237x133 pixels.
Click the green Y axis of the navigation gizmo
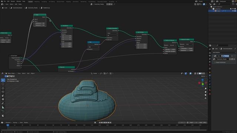click(203, 84)
